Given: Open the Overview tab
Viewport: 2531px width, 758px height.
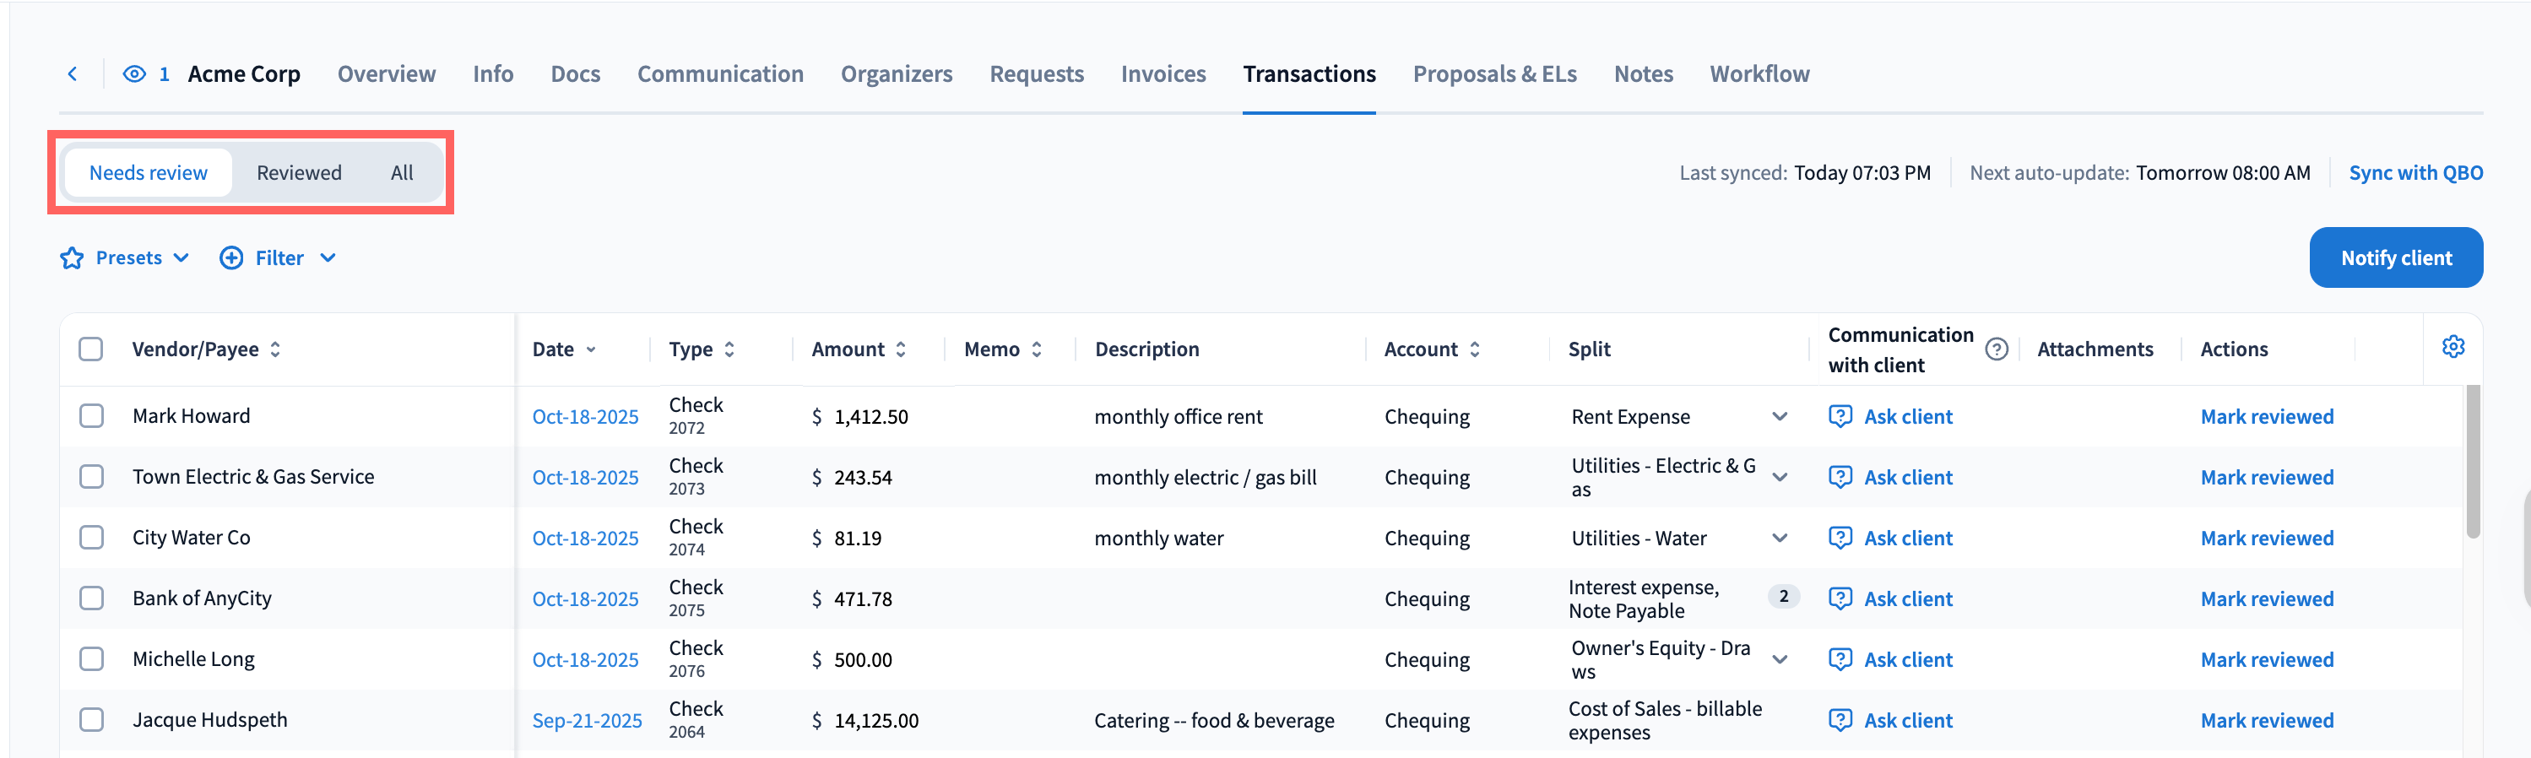Looking at the screenshot, I should point(386,73).
